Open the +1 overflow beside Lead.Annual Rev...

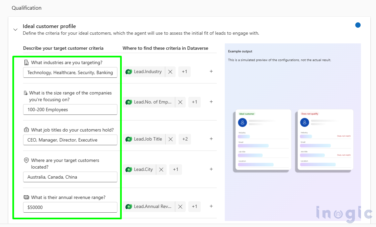point(194,207)
